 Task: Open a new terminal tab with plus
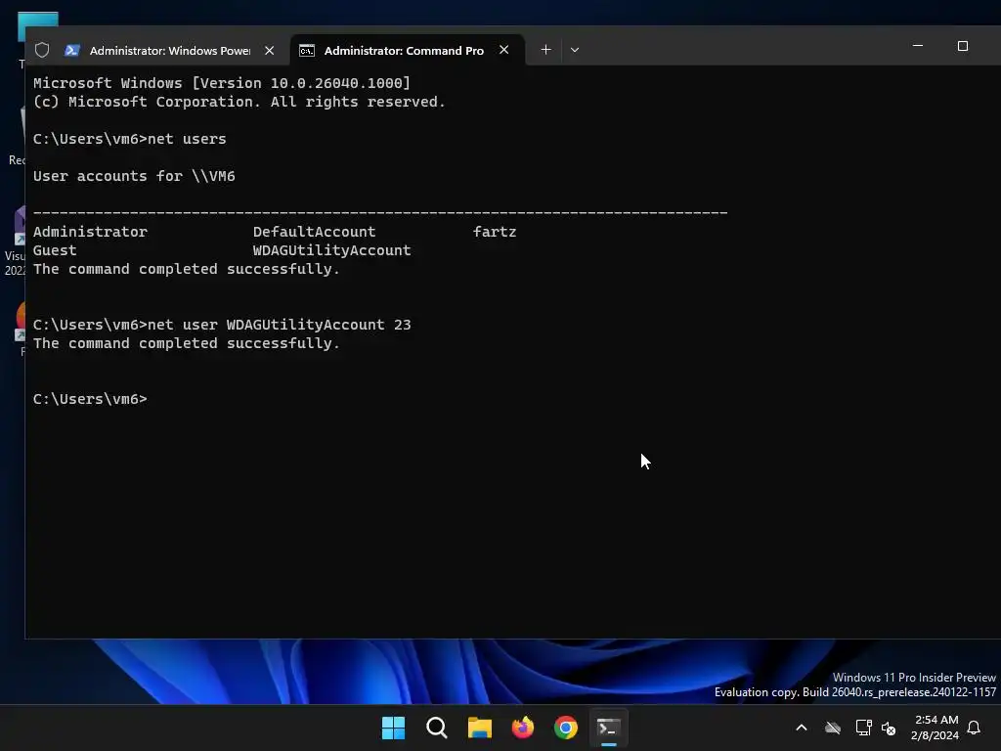(x=545, y=50)
